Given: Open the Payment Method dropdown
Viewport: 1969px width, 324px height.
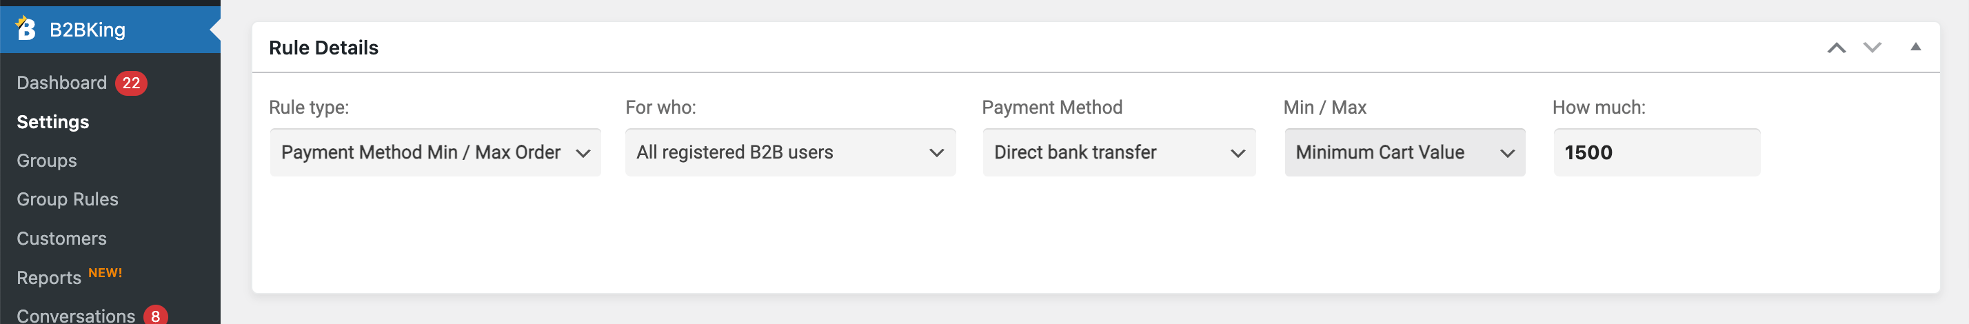Looking at the screenshot, I should pyautogui.click(x=1119, y=152).
